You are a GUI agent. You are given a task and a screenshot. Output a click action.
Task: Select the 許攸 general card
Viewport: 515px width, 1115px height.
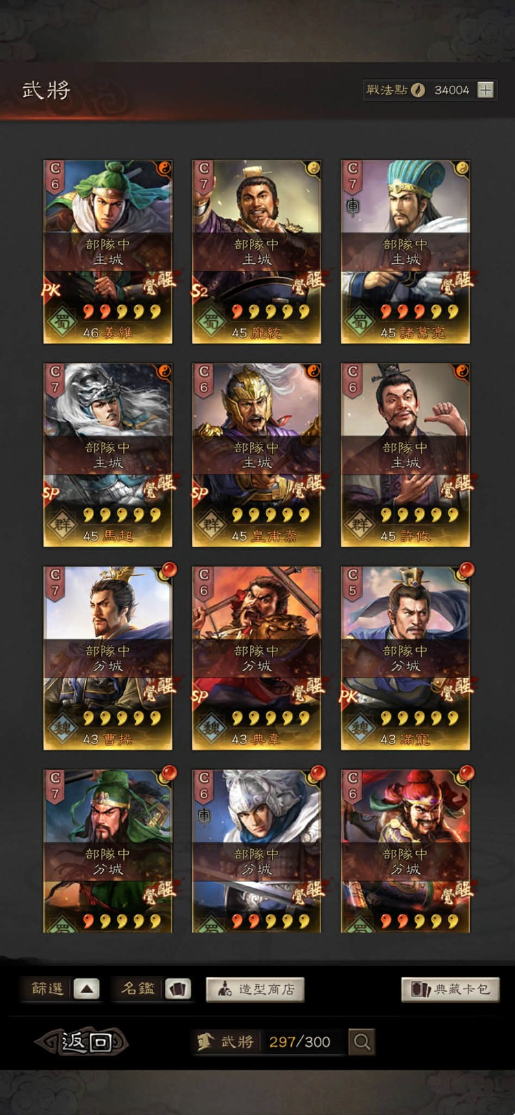pyautogui.click(x=405, y=455)
